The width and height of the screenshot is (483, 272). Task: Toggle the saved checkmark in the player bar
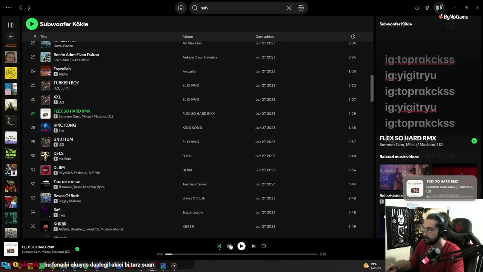[x=77, y=249]
